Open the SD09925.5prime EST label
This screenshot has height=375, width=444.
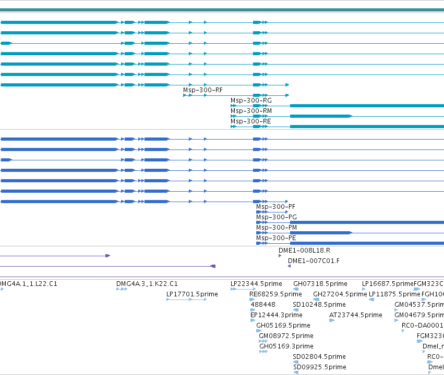click(320, 367)
